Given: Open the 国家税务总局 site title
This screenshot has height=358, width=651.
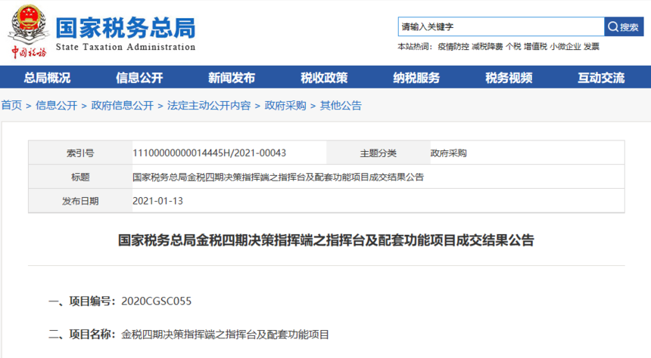Looking at the screenshot, I should [x=126, y=28].
